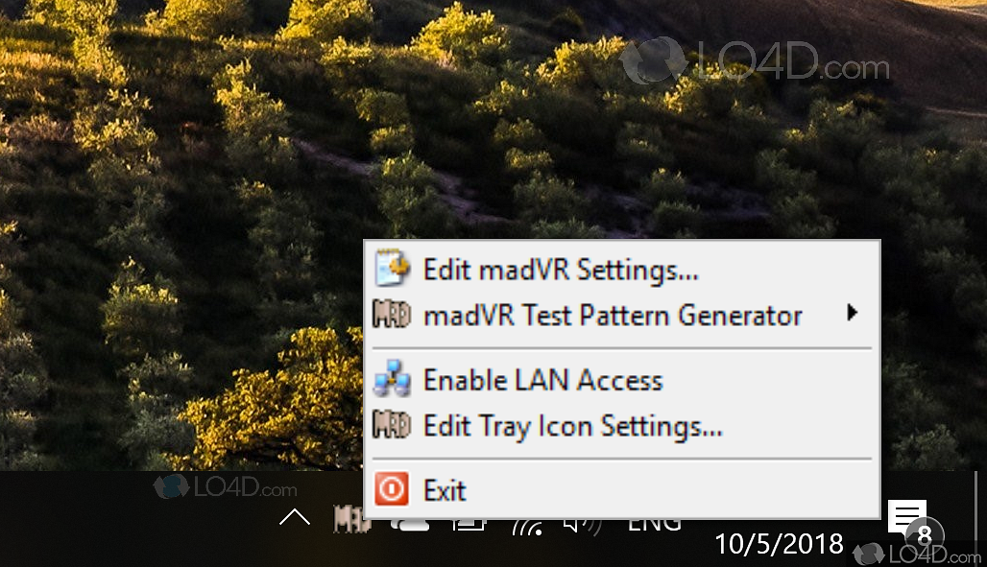This screenshot has height=567, width=987.
Task: Click the notepad icon beside Edit madVR Settings
Action: coord(392,269)
